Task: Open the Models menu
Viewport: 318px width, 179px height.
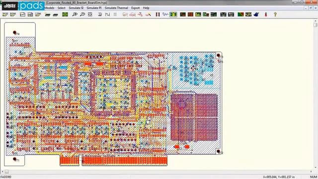Action: pyautogui.click(x=49, y=8)
